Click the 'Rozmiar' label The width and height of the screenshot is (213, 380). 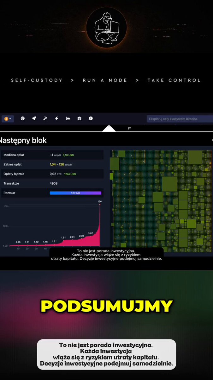click(x=9, y=193)
